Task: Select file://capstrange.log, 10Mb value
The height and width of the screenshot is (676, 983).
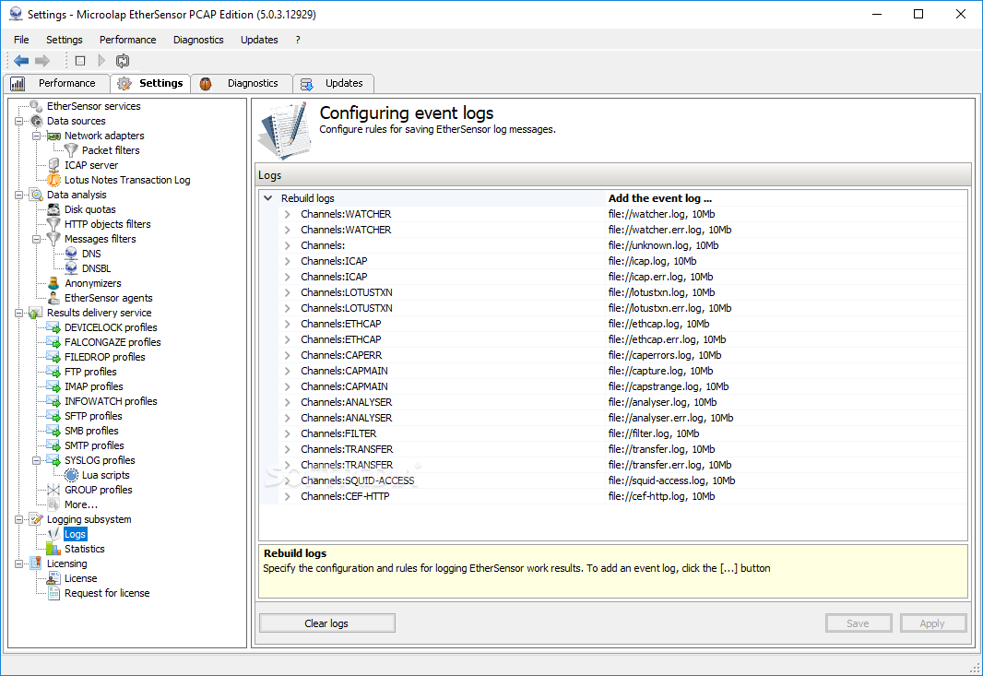Action: coord(669,386)
